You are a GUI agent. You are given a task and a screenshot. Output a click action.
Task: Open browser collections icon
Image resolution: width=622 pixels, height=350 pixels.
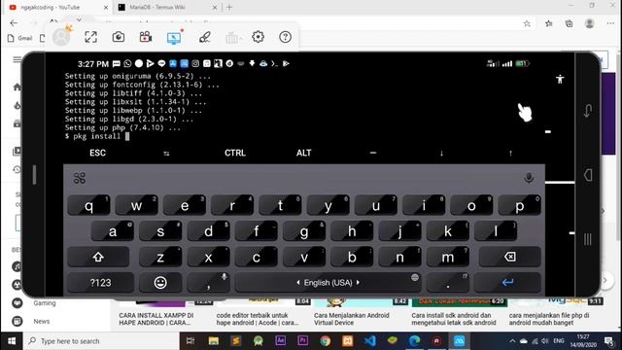pyautogui.click(x=569, y=23)
